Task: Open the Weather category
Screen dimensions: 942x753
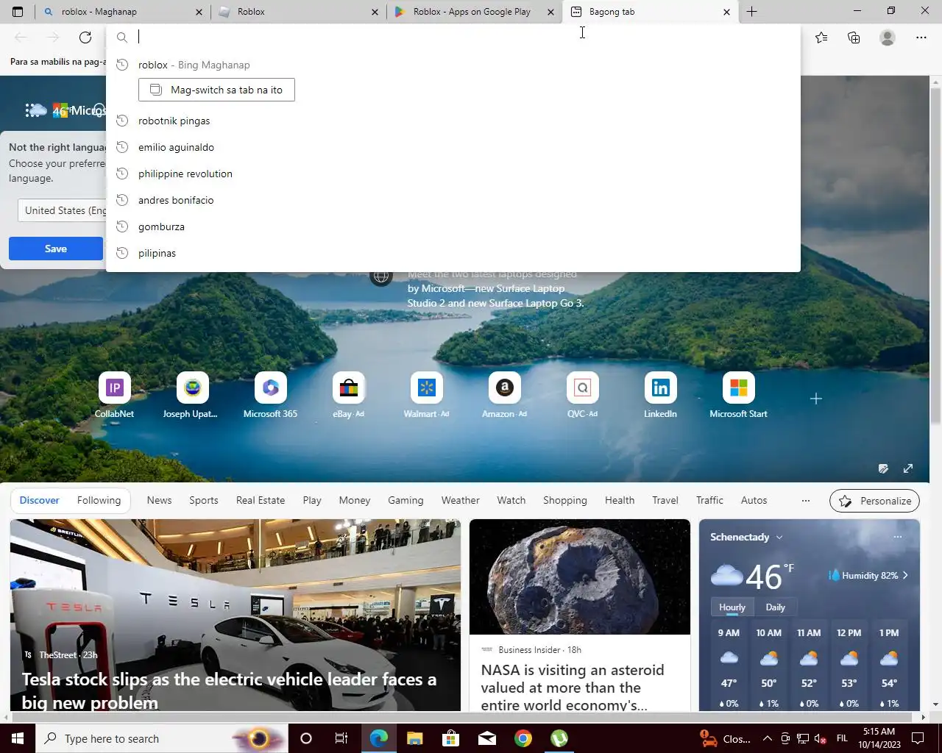Action: click(461, 500)
